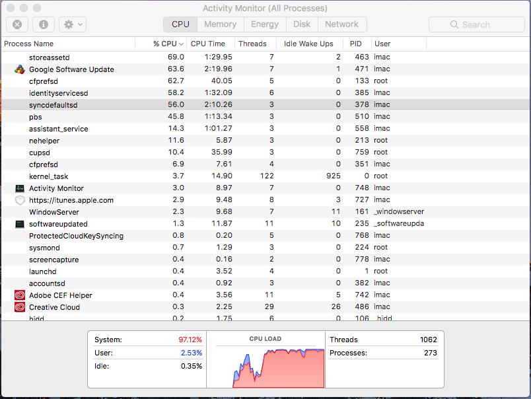Click the _windowserver user cell
Screen dimensions: 531x399
399,211
